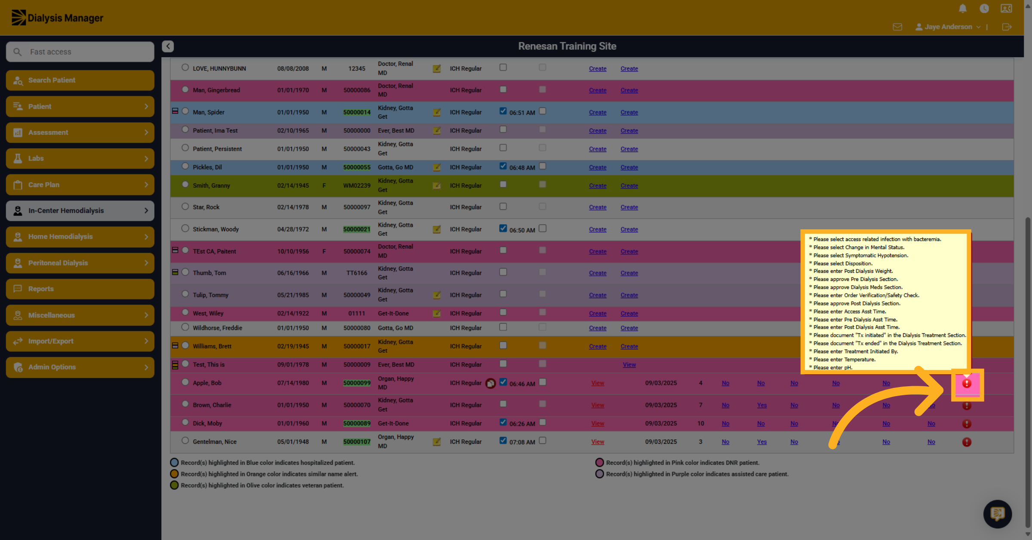Open the Reports menu item
This screenshot has width=1032, height=540.
(x=80, y=289)
